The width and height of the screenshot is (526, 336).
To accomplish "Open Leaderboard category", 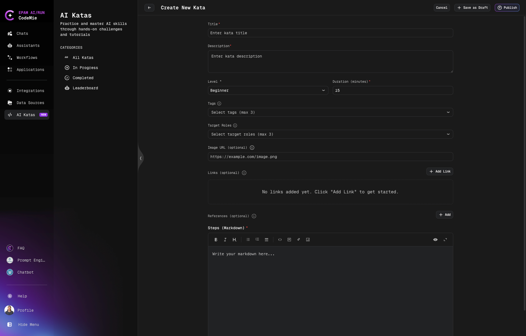I will click(85, 88).
